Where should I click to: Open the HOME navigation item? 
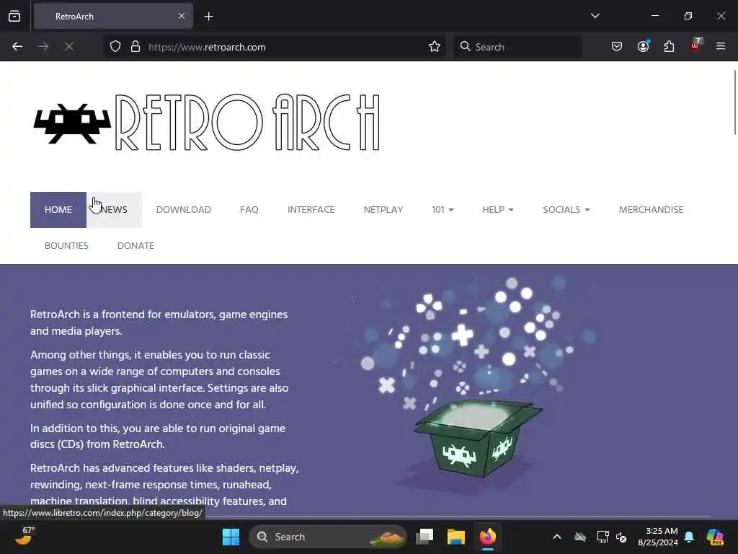(x=58, y=210)
